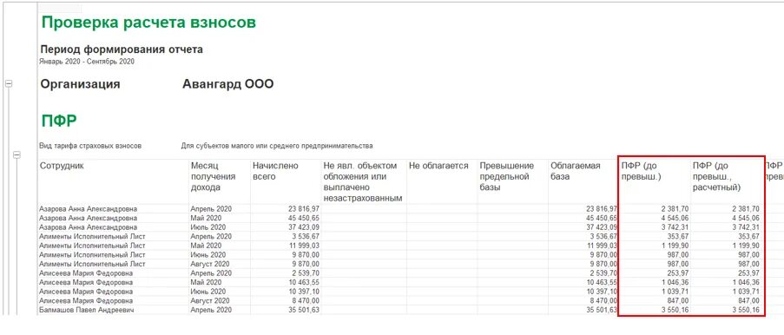The height and width of the screenshot is (335, 784).
Task: Click расчетный ПФР value 1 199,90
Action: tap(746, 246)
